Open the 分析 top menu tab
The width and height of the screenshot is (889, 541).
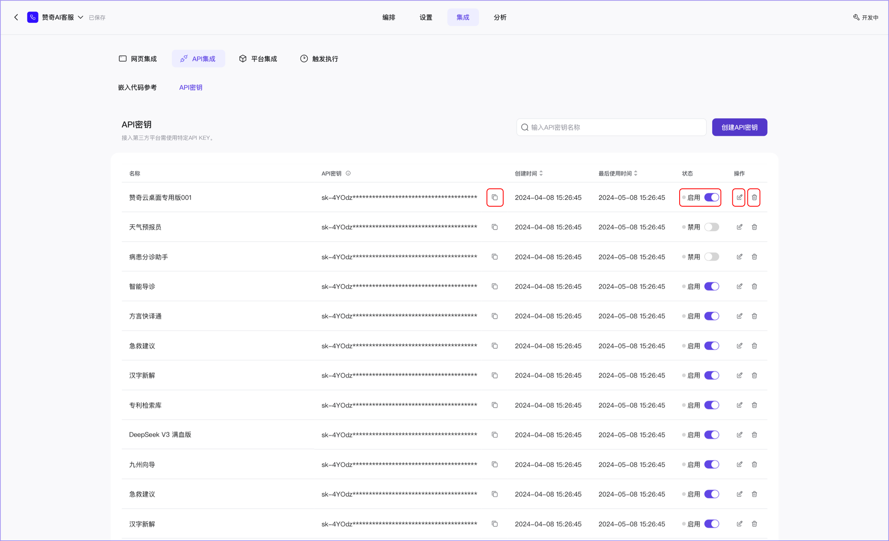point(500,17)
